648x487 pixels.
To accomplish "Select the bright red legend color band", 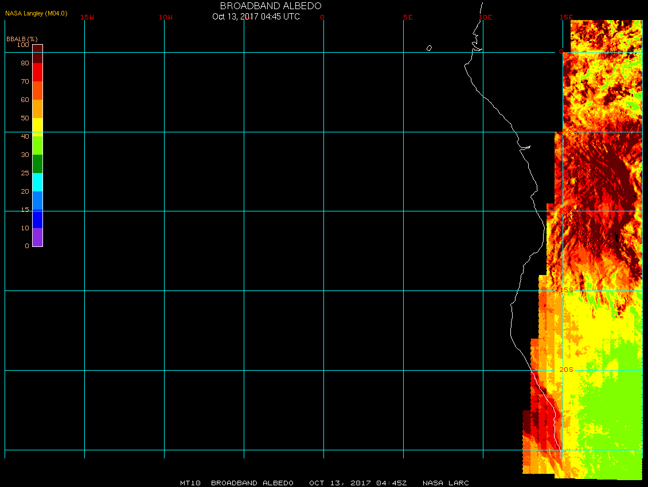I will (x=37, y=72).
